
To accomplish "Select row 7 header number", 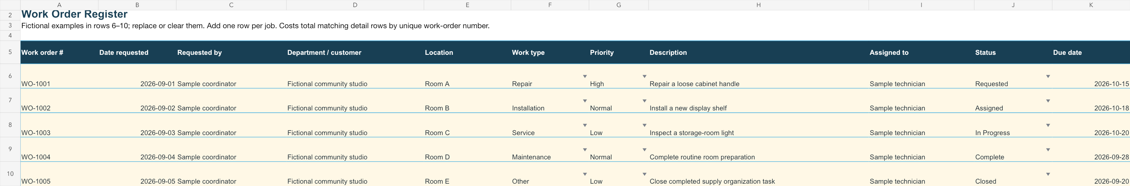I will click(10, 101).
